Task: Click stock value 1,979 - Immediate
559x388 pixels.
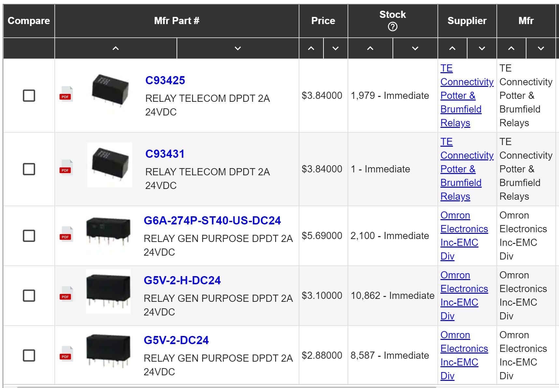Action: (x=390, y=96)
